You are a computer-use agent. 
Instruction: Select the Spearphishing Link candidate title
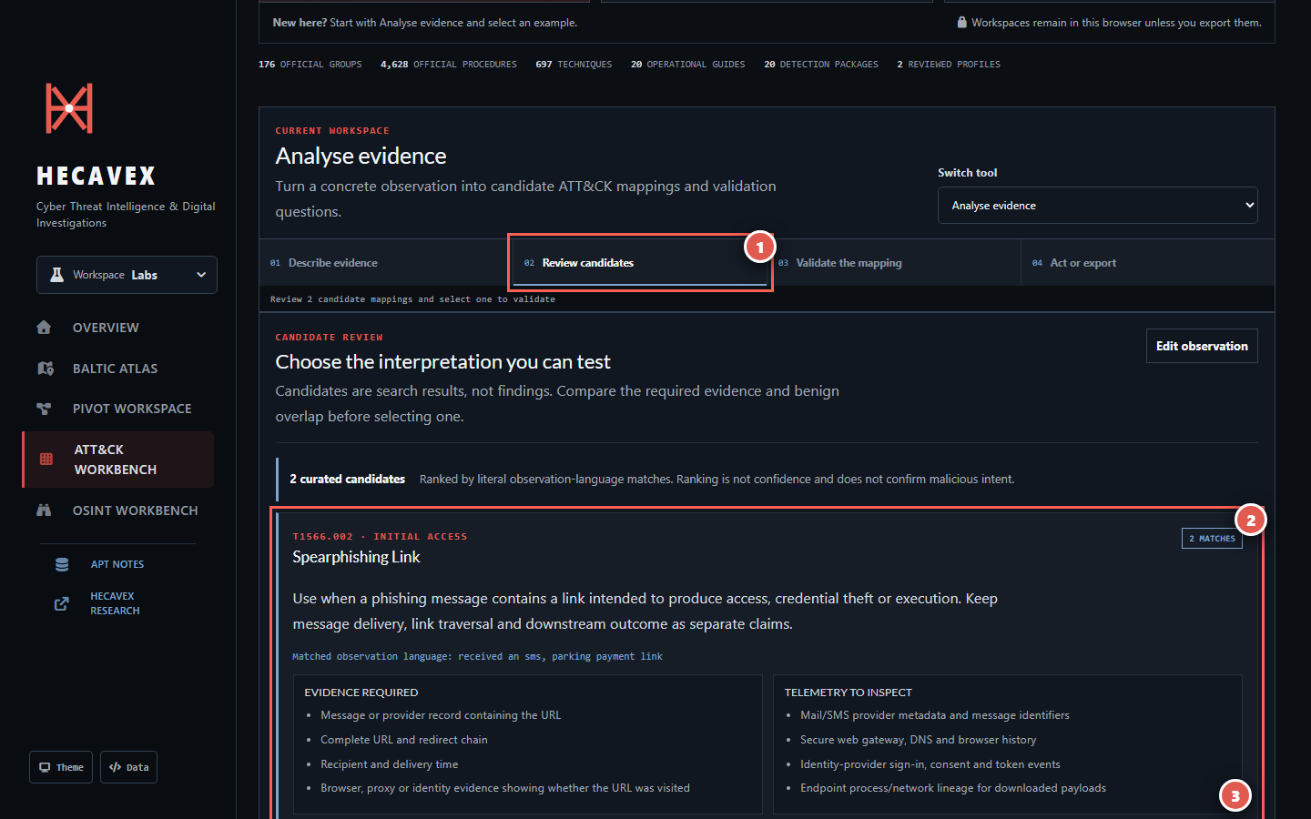356,557
